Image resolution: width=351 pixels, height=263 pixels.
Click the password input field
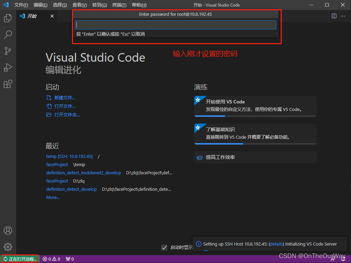point(175,25)
